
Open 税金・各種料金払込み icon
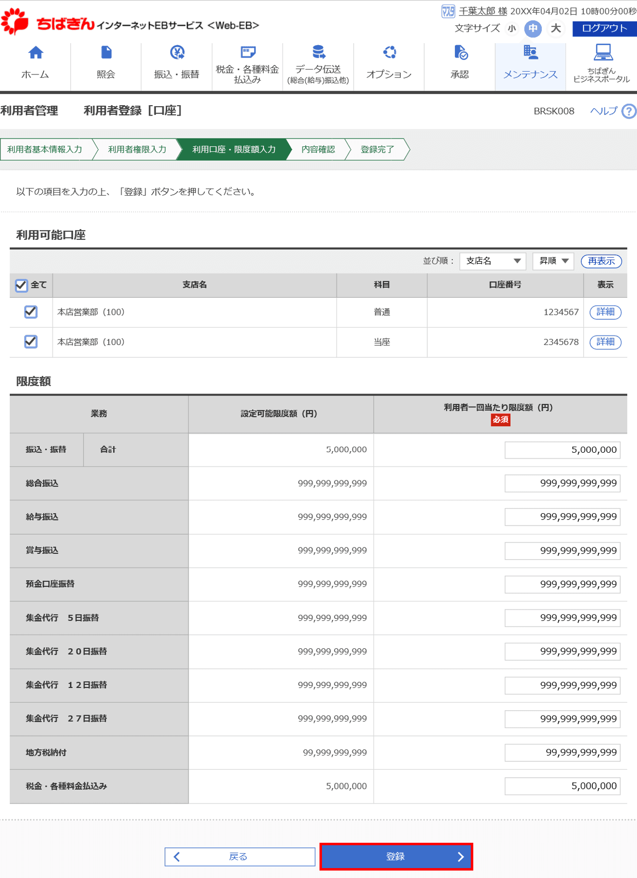(x=248, y=53)
